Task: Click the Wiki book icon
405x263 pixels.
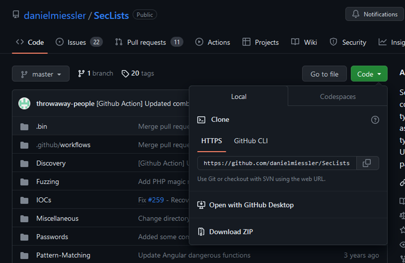Action: 295,42
